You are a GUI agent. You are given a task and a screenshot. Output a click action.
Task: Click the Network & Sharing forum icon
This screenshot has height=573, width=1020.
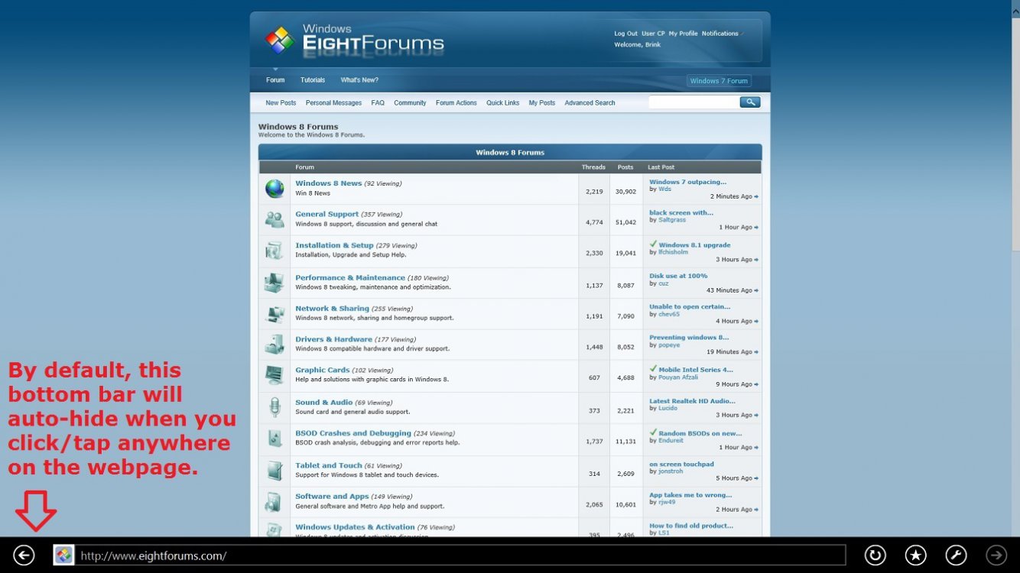274,313
